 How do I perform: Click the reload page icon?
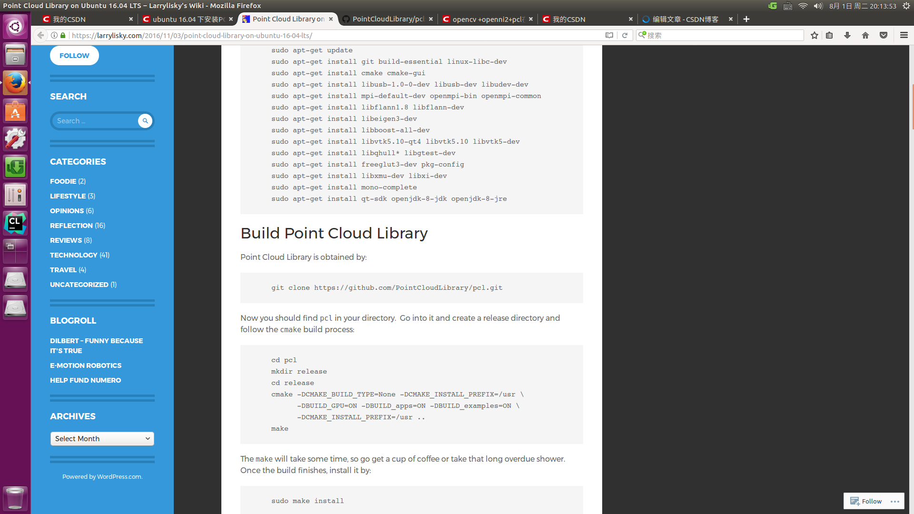tap(625, 35)
